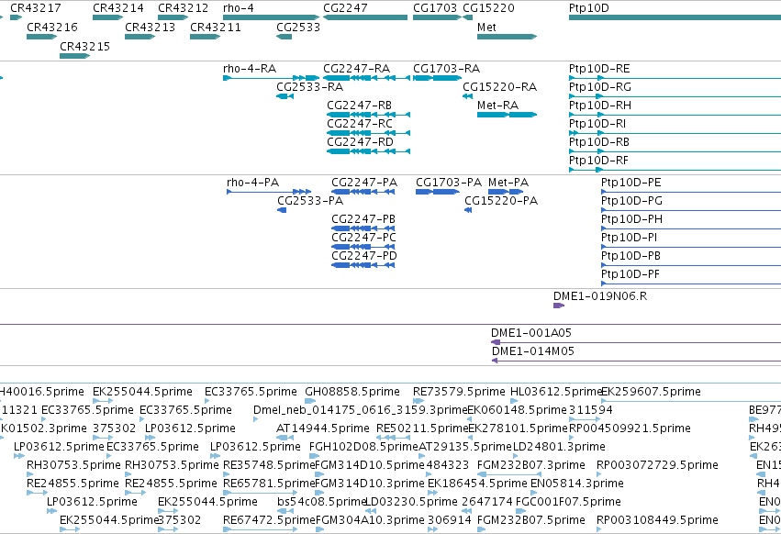Select the CR43215 gene label

[x=84, y=46]
